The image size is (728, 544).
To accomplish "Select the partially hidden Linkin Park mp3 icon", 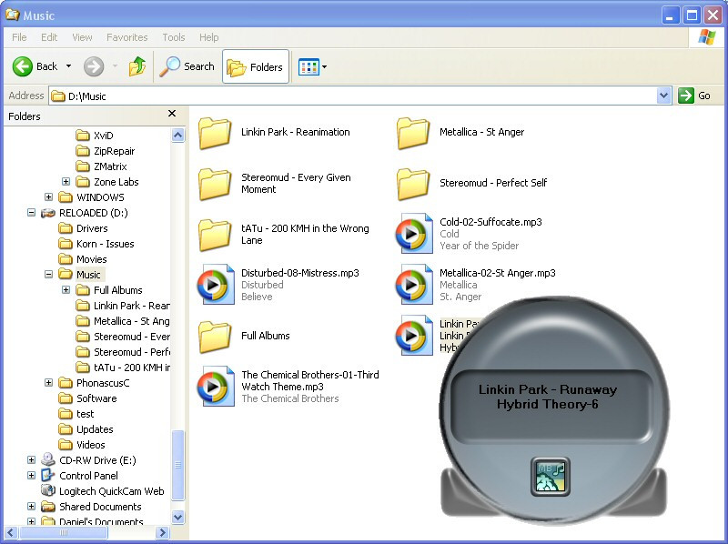I will tap(414, 335).
